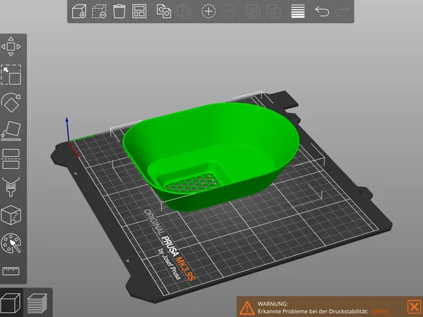Open the Mehr link in warning

(380, 311)
